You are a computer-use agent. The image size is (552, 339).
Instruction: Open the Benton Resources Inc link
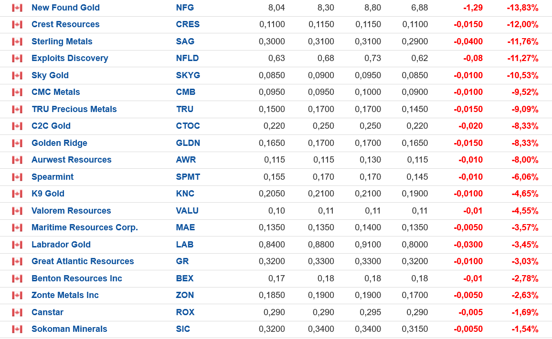click(77, 278)
